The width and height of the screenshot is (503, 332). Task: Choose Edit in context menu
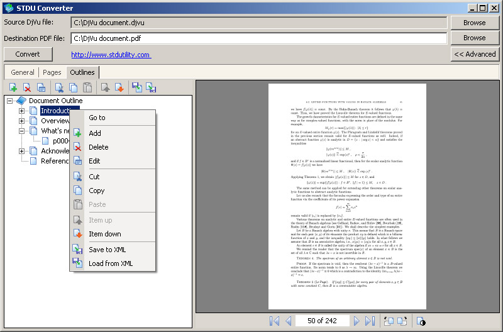[x=113, y=161]
